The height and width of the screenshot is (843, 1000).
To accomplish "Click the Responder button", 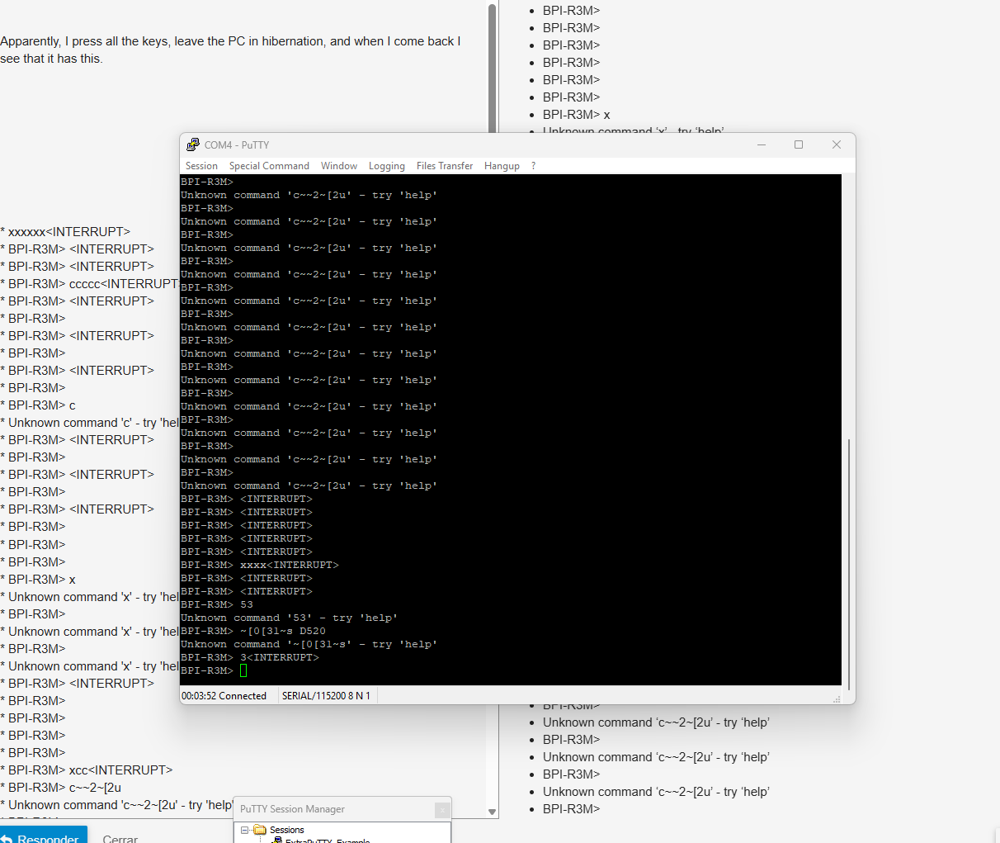I will click(x=43, y=837).
